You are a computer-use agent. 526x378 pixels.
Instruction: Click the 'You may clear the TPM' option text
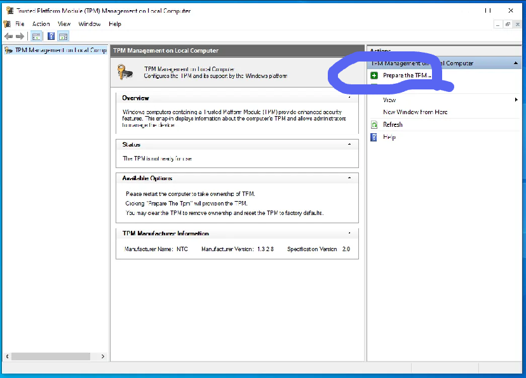(224, 213)
